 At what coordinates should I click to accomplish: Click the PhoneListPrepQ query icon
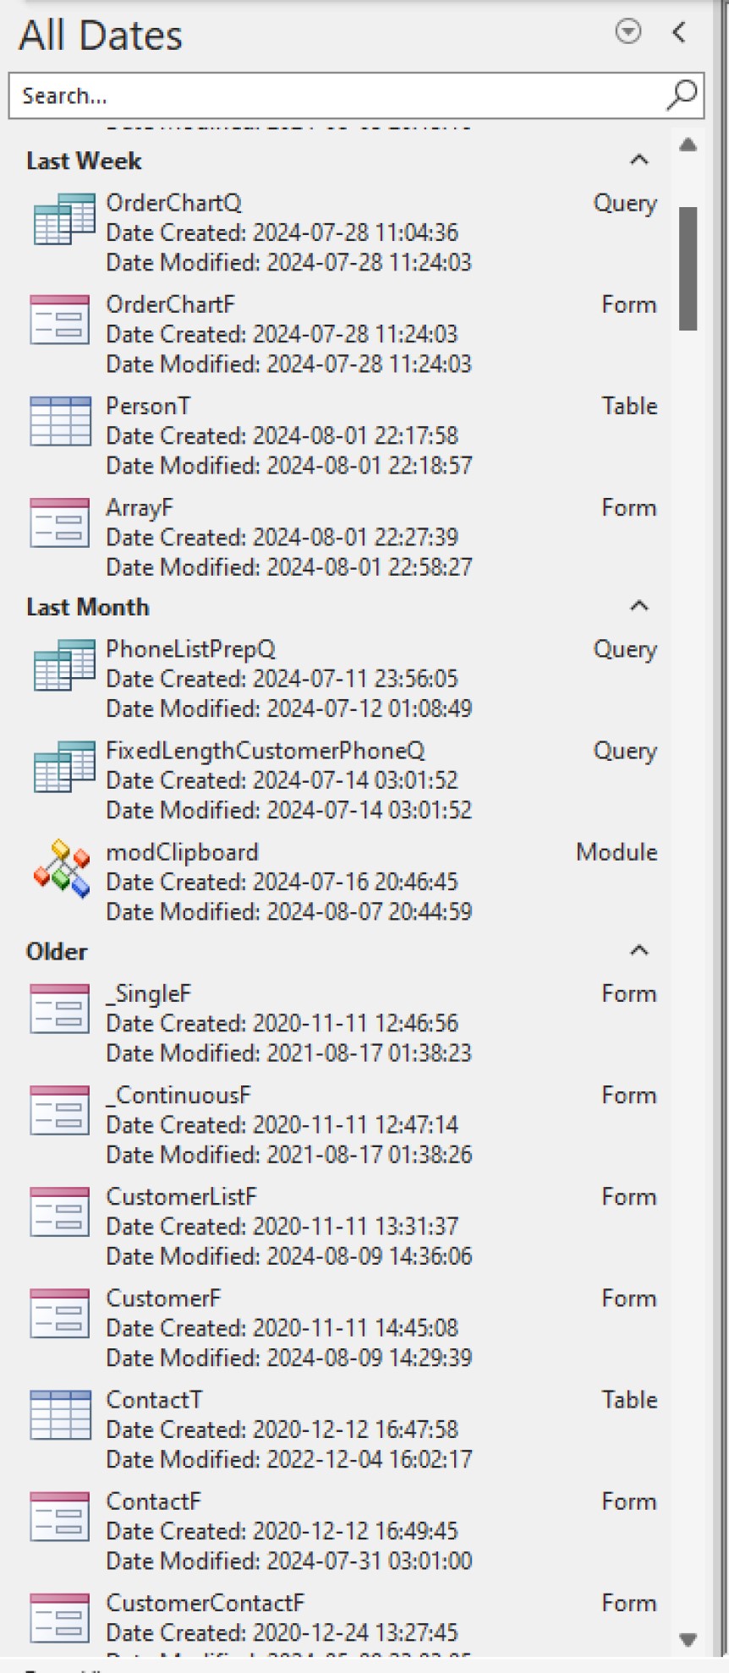coord(63,668)
